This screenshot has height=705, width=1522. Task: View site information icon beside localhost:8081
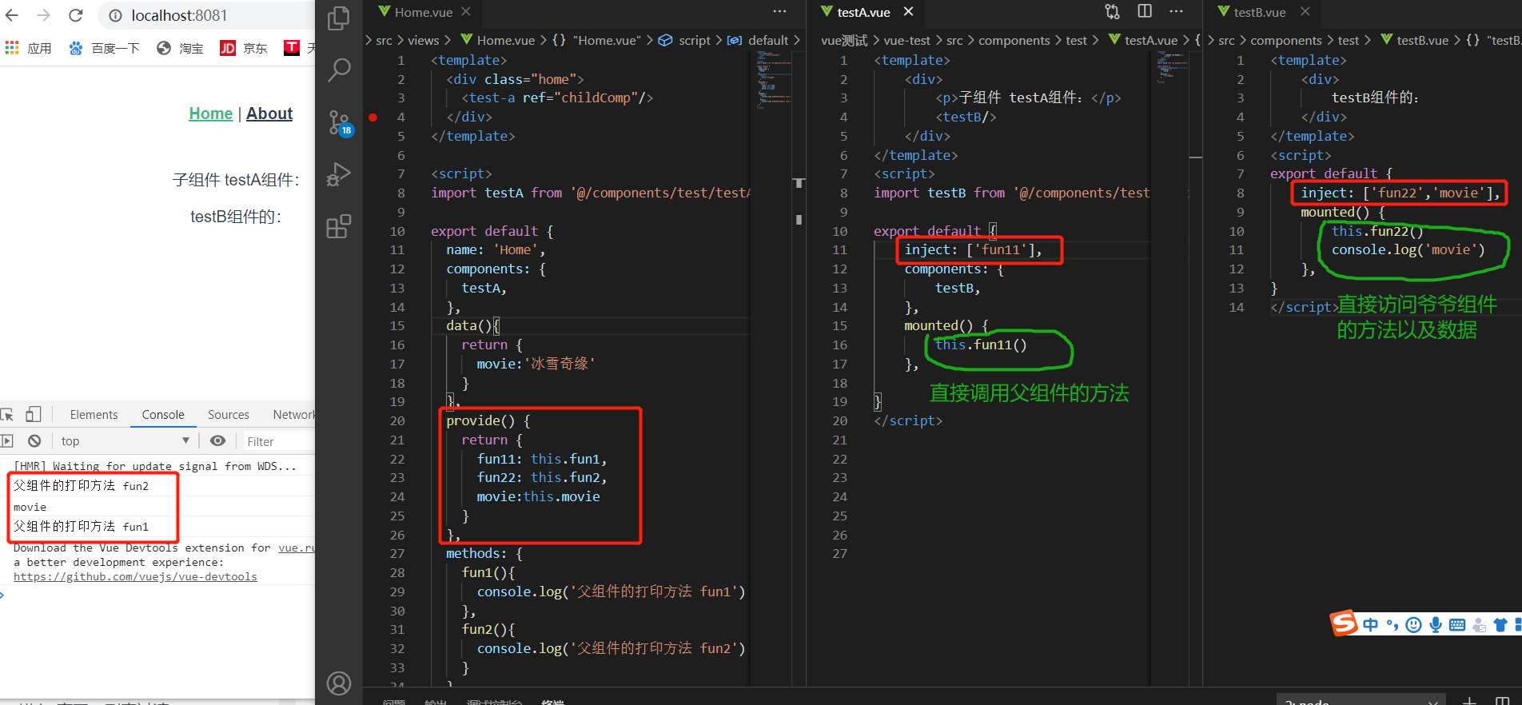click(115, 15)
